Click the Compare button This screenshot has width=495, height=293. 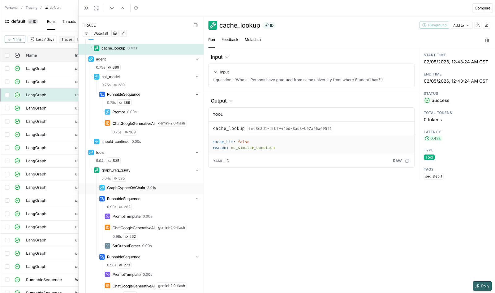(x=482, y=8)
